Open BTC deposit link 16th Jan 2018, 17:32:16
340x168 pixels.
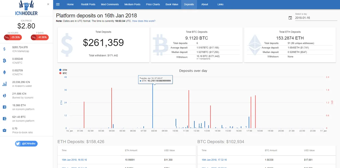tap(214, 160)
